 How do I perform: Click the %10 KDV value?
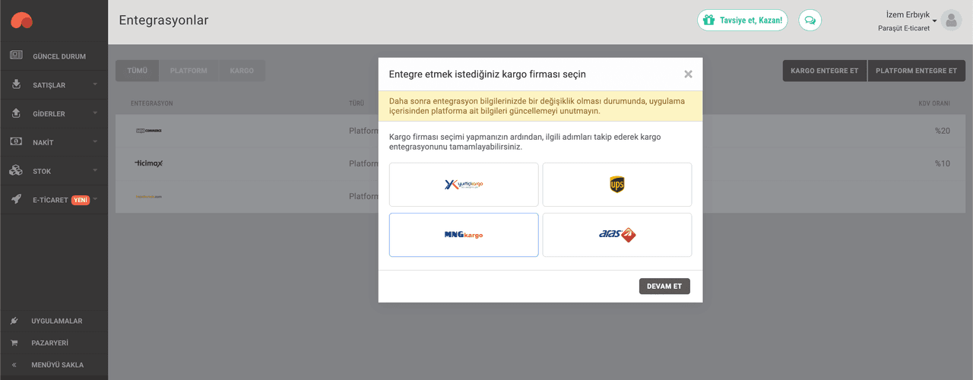pos(943,163)
